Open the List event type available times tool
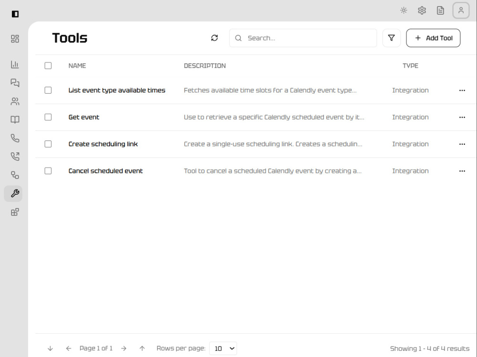The width and height of the screenshot is (477, 357). click(x=117, y=90)
